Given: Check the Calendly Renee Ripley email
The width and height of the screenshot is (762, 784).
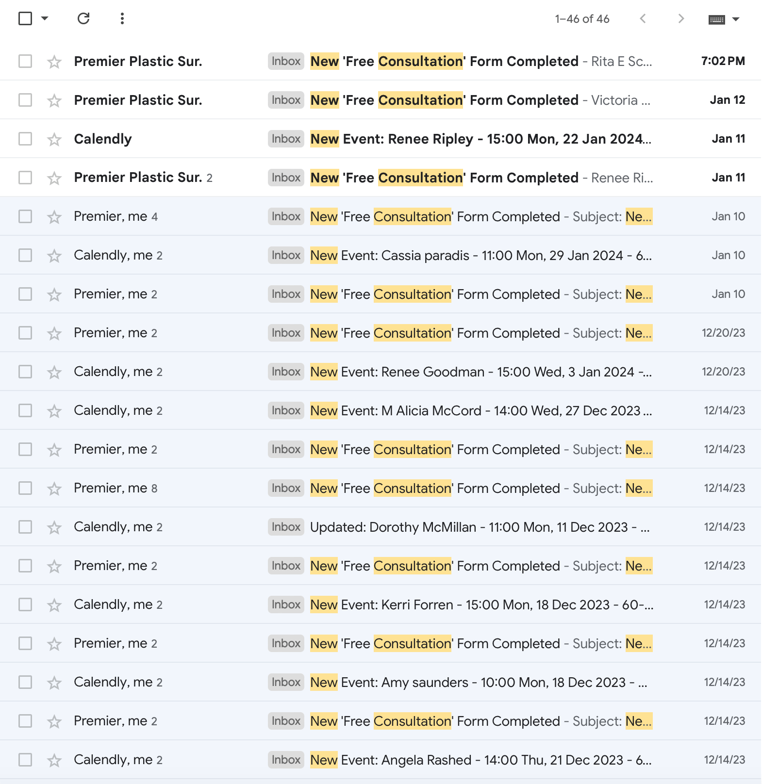Looking at the screenshot, I should 25,139.
